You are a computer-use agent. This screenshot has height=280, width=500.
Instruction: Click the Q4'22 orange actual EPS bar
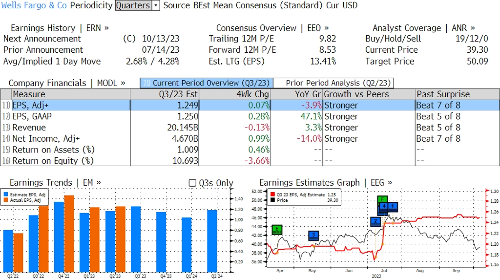pos(69,234)
